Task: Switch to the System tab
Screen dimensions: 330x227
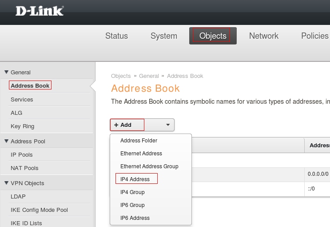Action: pyautogui.click(x=164, y=36)
